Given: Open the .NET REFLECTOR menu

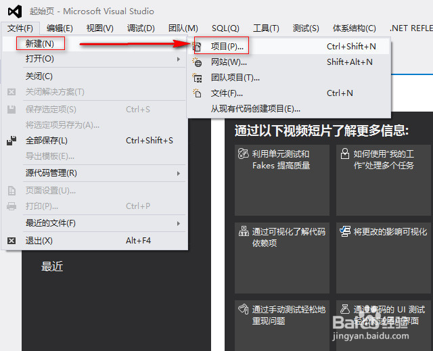Looking at the screenshot, I should coord(411,28).
